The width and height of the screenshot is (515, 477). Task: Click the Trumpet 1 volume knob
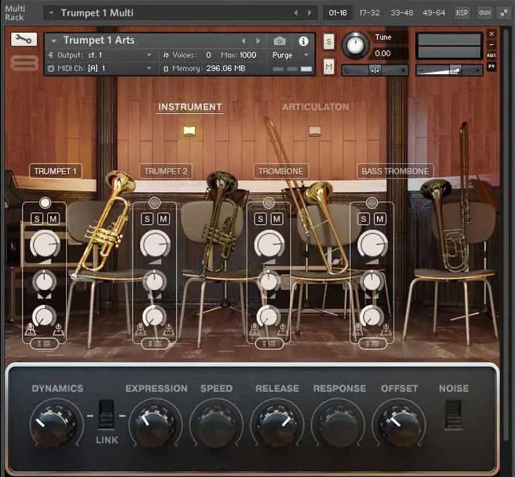point(45,244)
